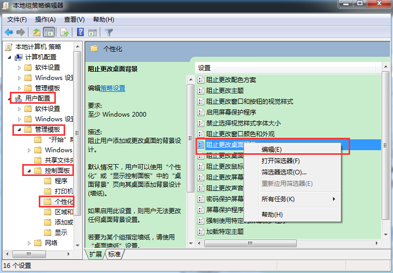Image resolution: width=393 pixels, height=273 pixels.
Task: Click the Filter funnel toolbar icon
Action: [109, 32]
